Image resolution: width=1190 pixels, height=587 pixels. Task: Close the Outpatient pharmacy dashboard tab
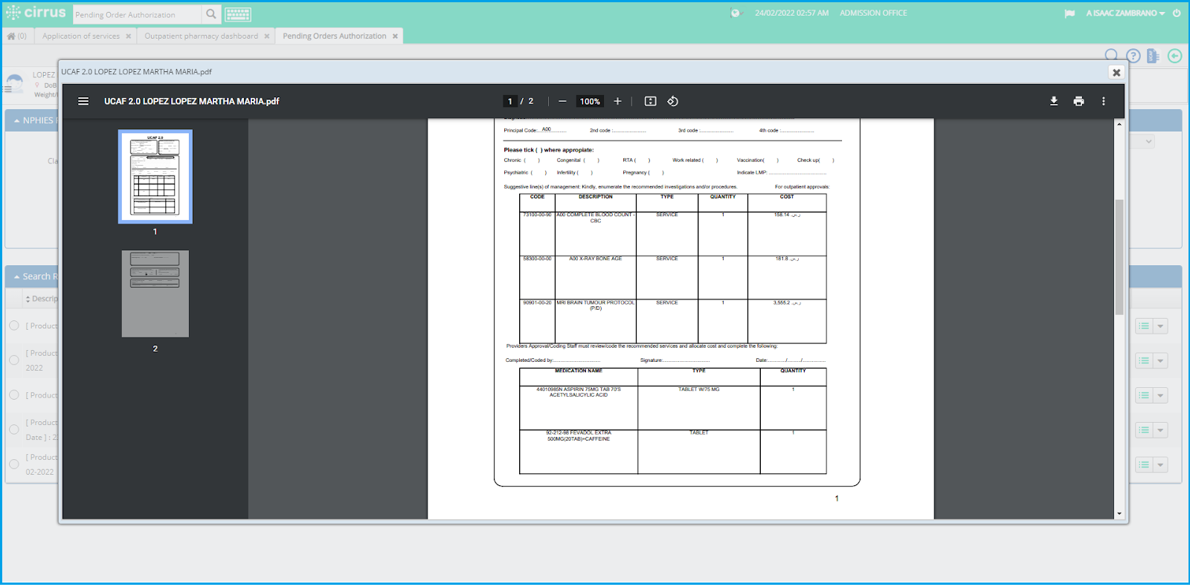tap(267, 36)
